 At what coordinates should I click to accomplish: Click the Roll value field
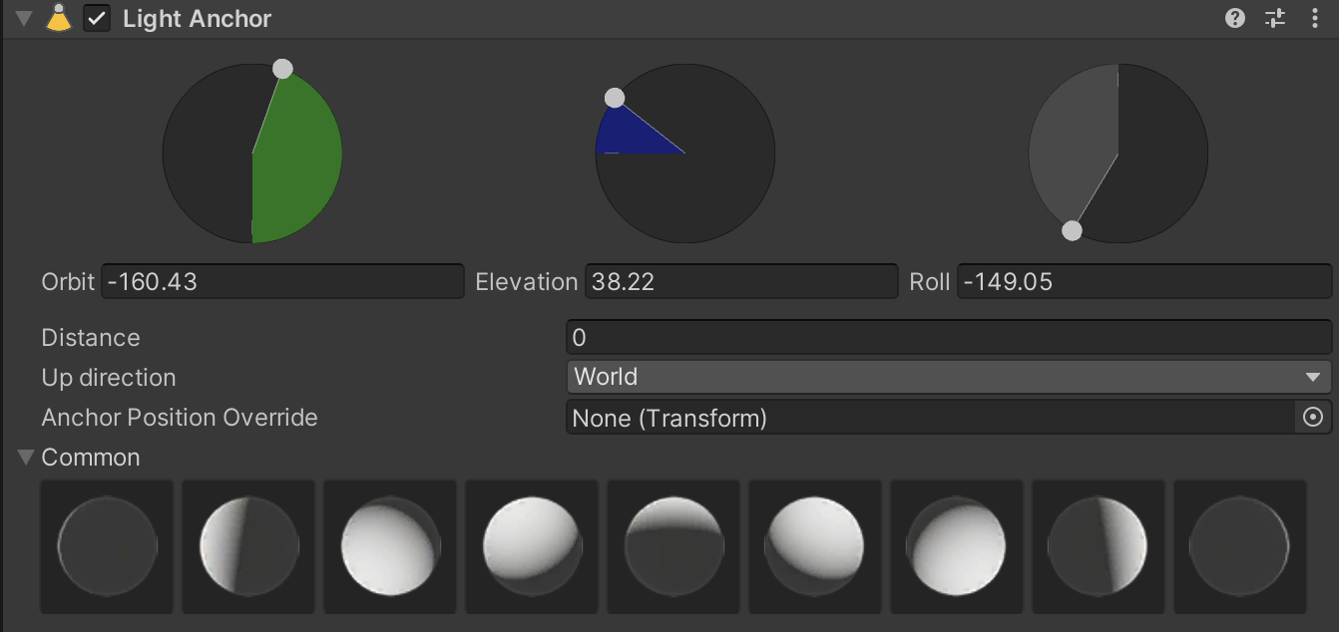pos(1143,282)
